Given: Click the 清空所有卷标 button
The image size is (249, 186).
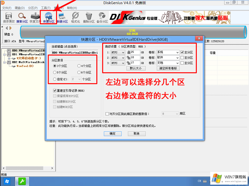Looking at the screenshot, I should tap(168, 68).
